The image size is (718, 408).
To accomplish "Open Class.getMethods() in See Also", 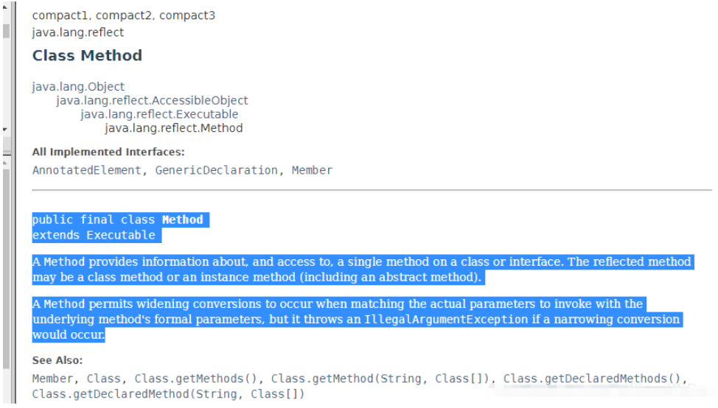I will pyautogui.click(x=199, y=379).
